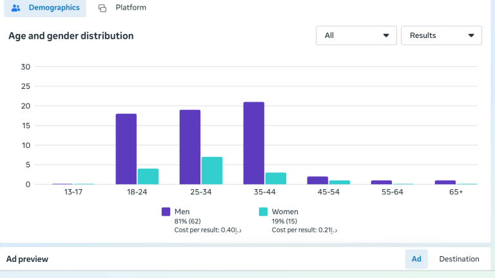Click the Men bar for 35-44
Image resolution: width=495 pixels, height=278 pixels.
[254, 143]
